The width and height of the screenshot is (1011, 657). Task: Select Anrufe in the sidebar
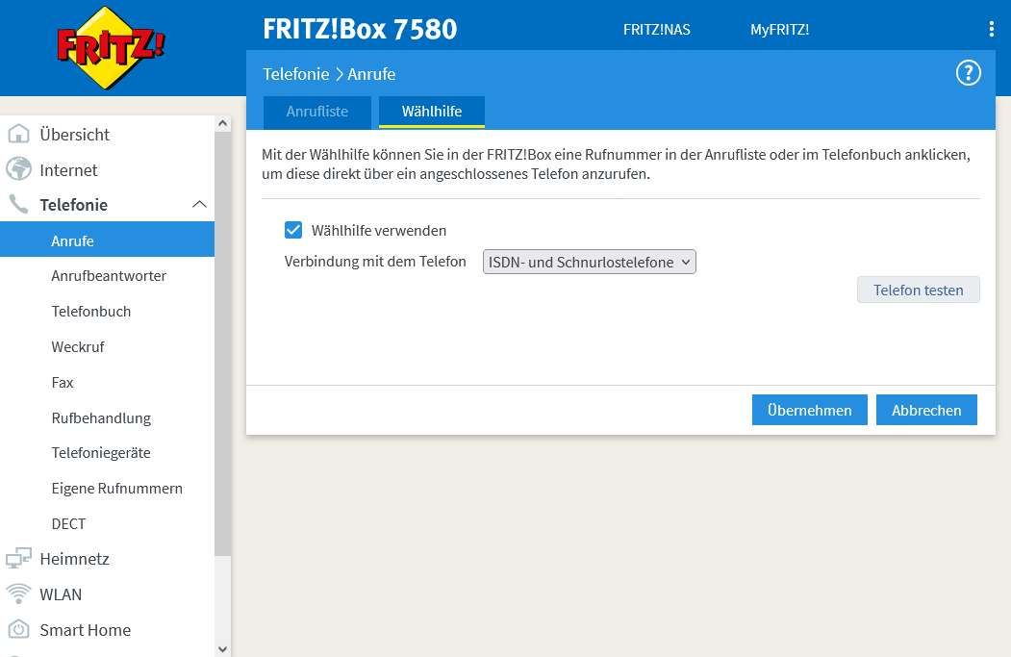[x=107, y=240]
